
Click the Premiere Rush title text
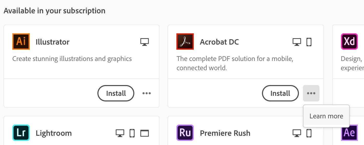225,133
